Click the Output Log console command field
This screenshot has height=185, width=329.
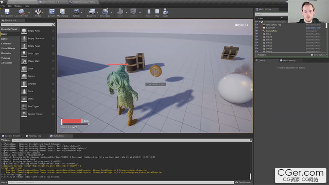121,182
